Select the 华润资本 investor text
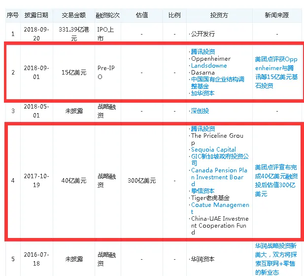 [x=203, y=259]
